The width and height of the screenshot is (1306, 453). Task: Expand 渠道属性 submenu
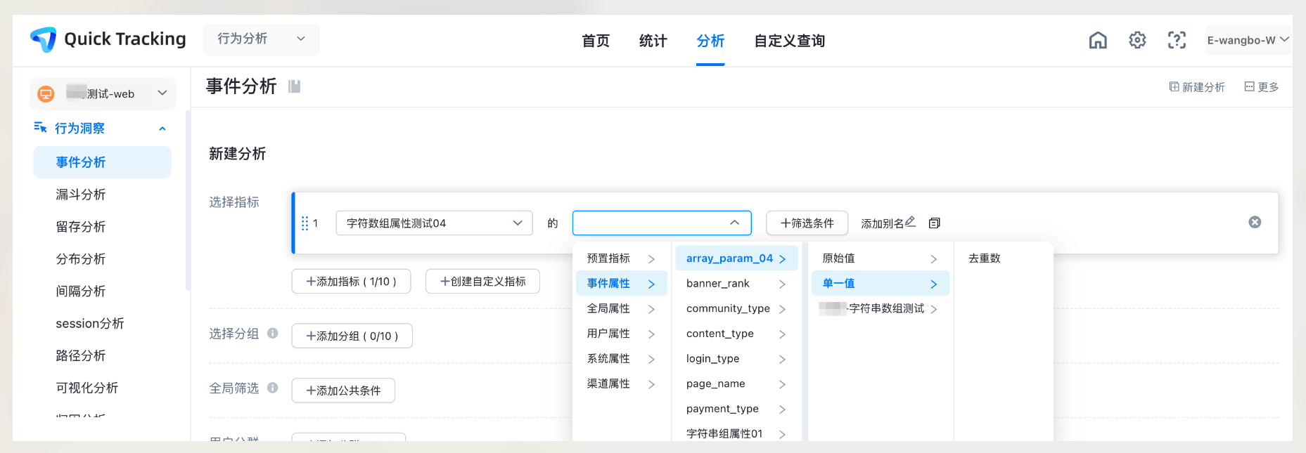pos(622,384)
